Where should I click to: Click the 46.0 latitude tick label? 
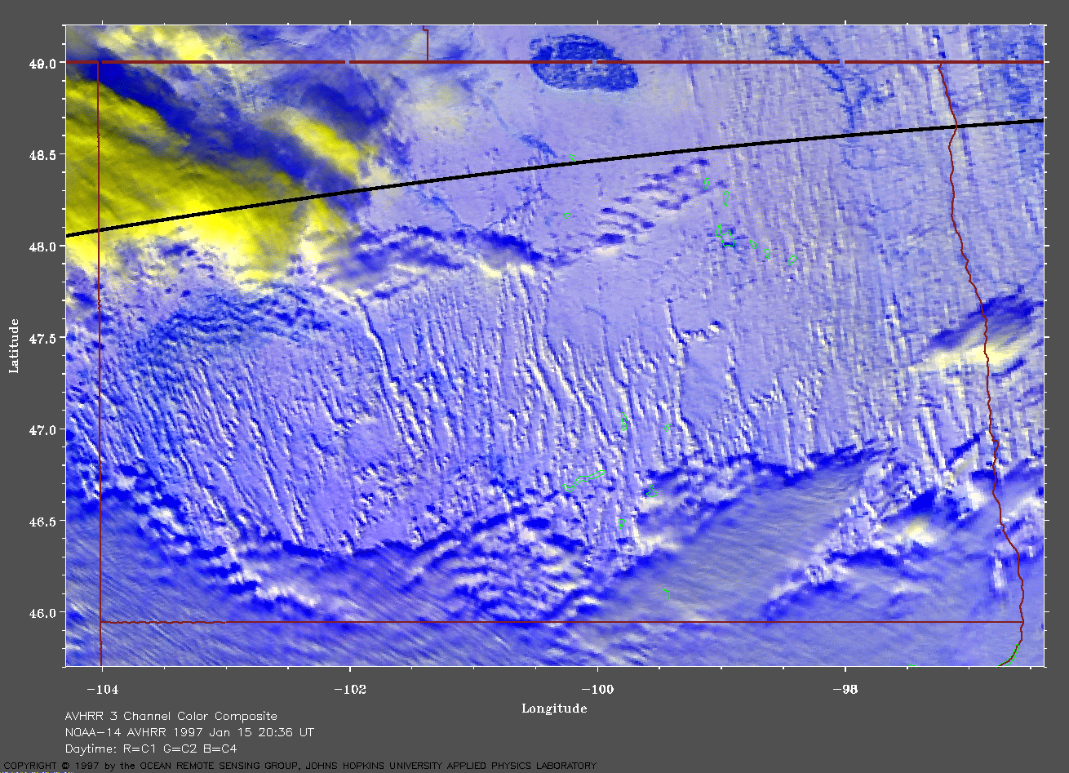point(42,613)
